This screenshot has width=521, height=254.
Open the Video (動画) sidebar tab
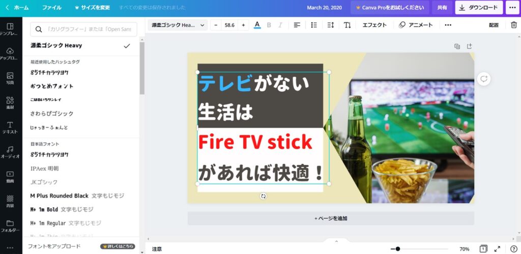(x=10, y=177)
